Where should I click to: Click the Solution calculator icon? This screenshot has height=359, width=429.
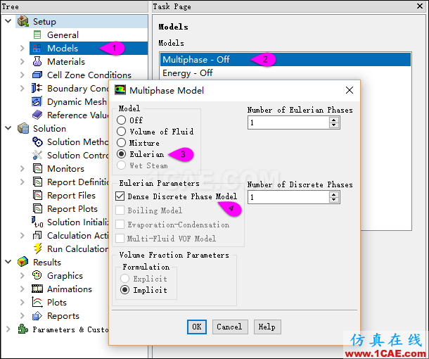23,128
